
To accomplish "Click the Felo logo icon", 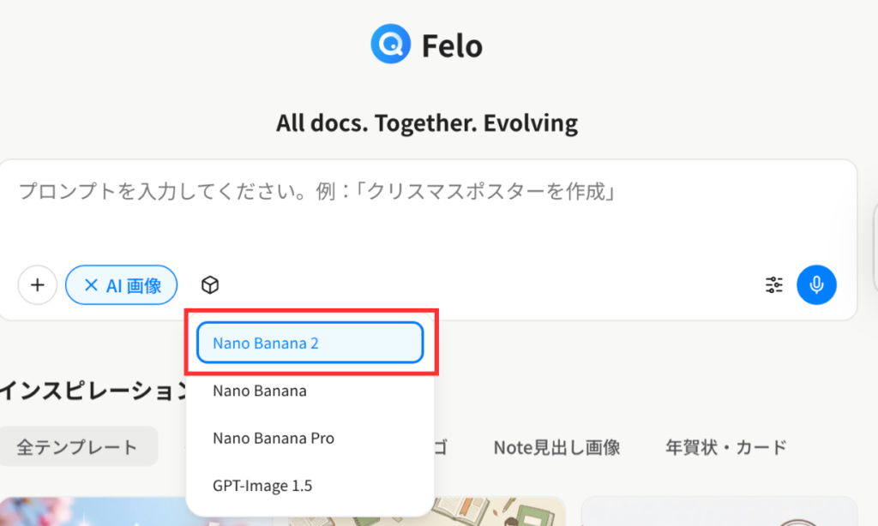I will 391,44.
